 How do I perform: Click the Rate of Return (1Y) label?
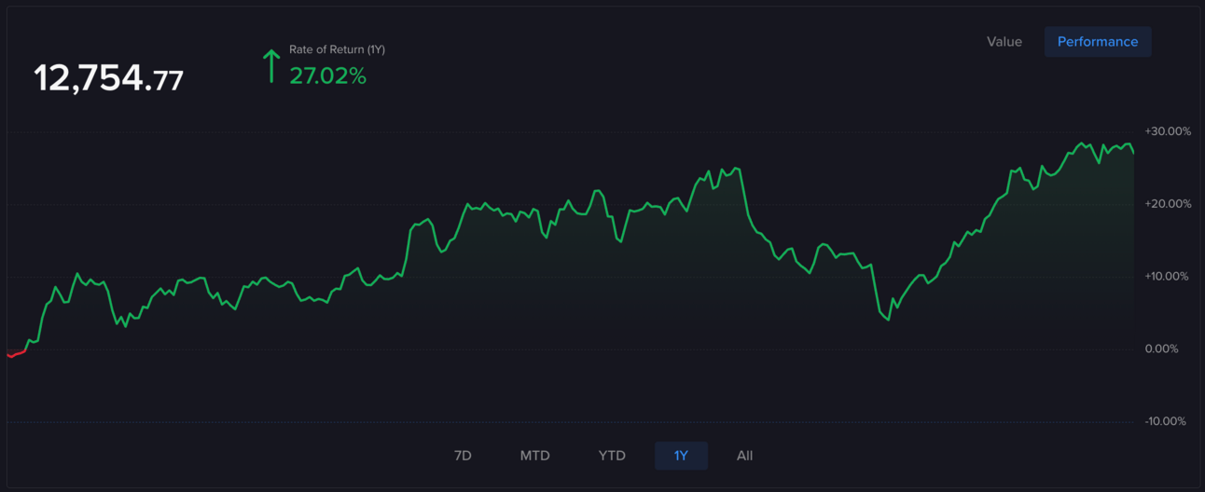click(x=337, y=49)
